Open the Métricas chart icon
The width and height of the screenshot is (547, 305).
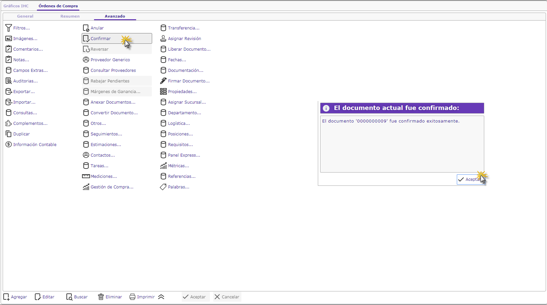tap(163, 166)
